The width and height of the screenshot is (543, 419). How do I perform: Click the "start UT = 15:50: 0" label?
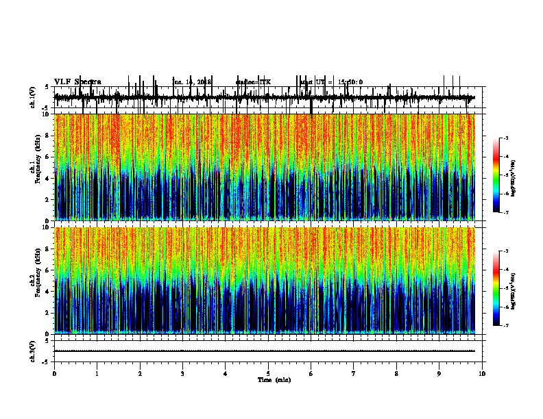[331, 82]
